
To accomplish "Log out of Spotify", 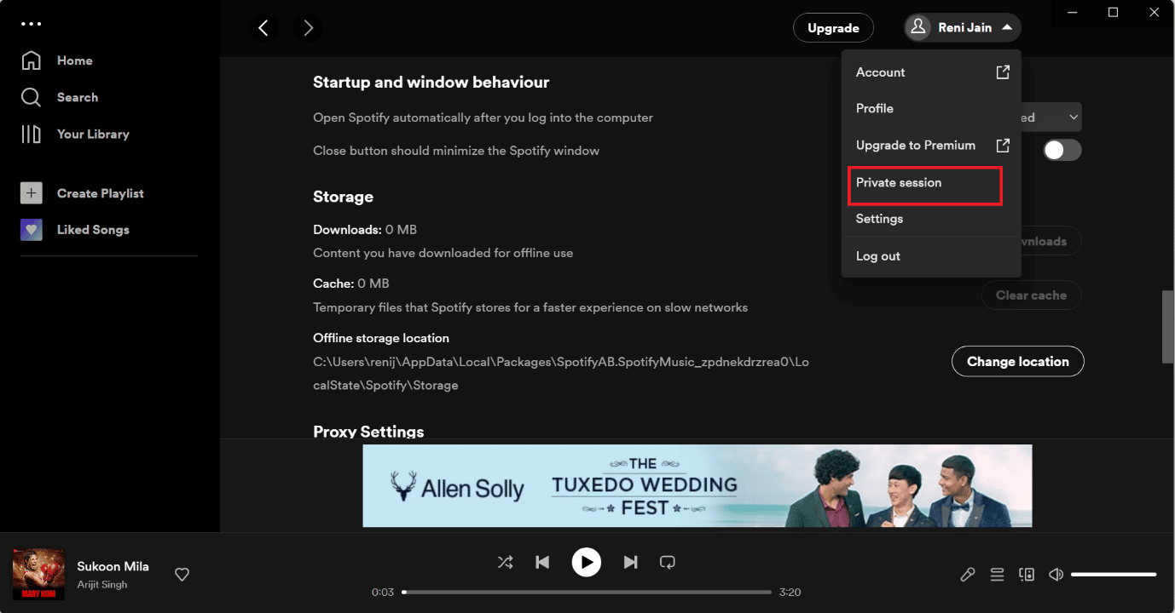I will click(931, 256).
